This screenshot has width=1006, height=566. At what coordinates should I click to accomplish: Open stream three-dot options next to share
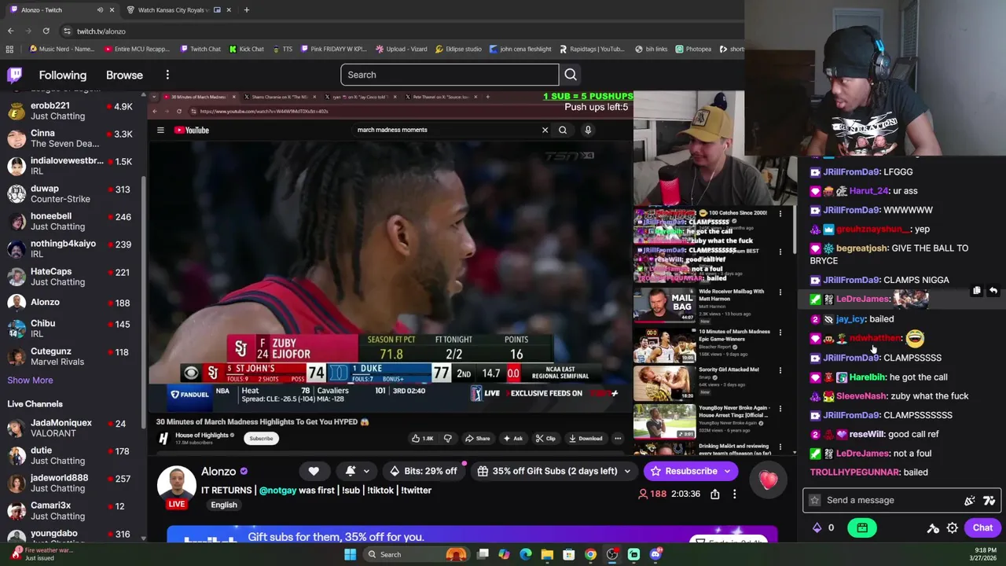[735, 494]
